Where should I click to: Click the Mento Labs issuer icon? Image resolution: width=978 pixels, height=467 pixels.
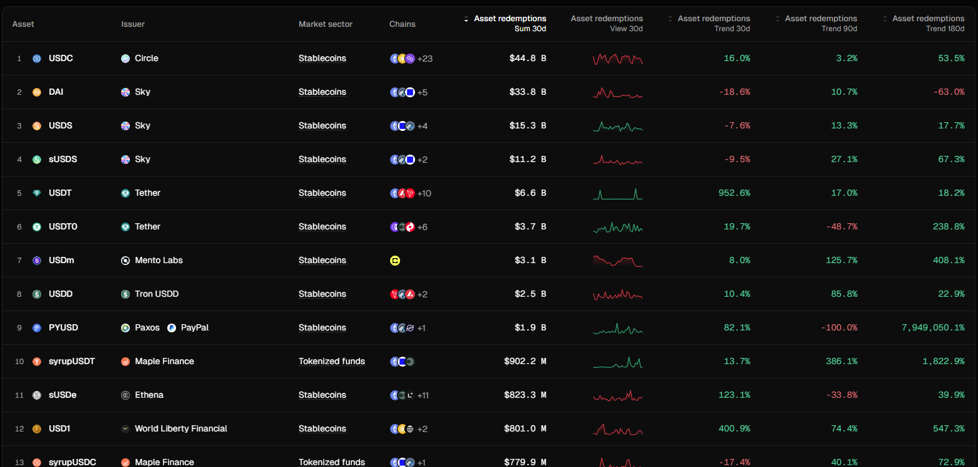click(125, 261)
